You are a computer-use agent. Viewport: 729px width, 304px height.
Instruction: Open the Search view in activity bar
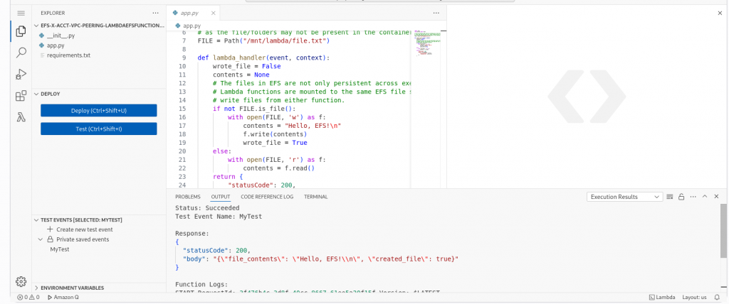pos(21,53)
